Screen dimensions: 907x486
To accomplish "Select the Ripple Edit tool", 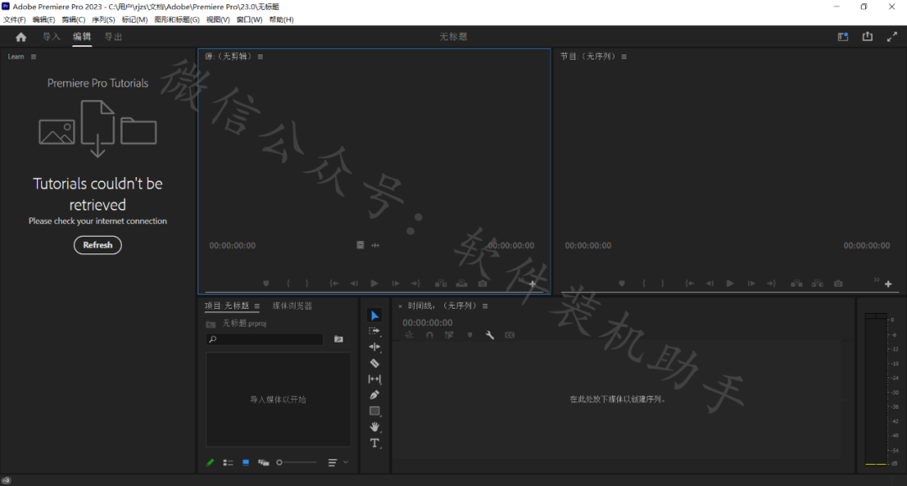I will coord(375,347).
